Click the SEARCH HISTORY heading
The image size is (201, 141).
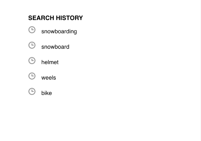coord(55,18)
